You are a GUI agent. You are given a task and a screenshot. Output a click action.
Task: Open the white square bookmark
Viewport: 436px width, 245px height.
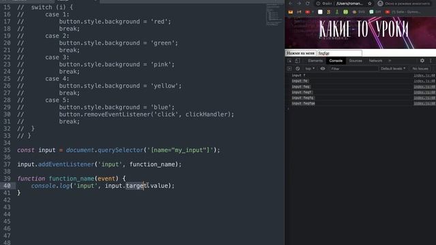320,12
